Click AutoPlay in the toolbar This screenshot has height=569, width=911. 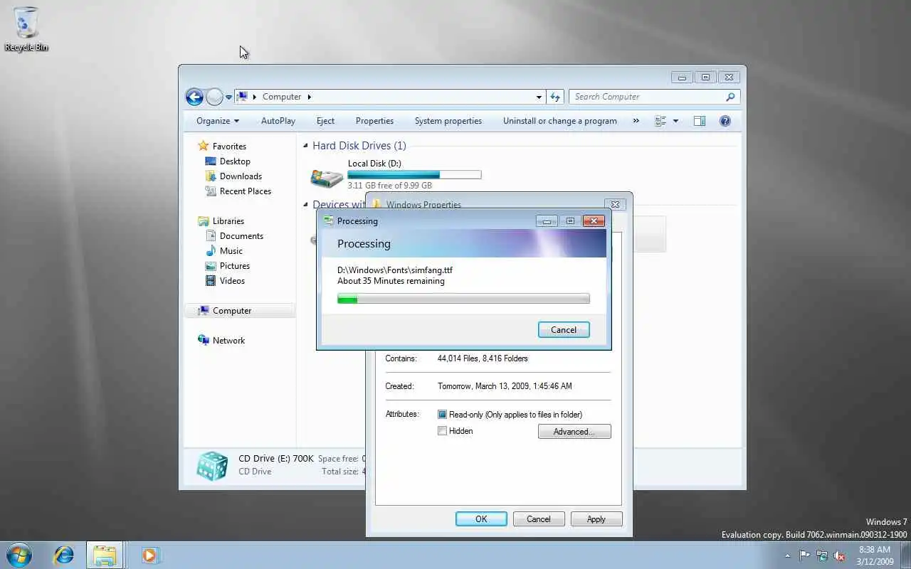(x=278, y=121)
